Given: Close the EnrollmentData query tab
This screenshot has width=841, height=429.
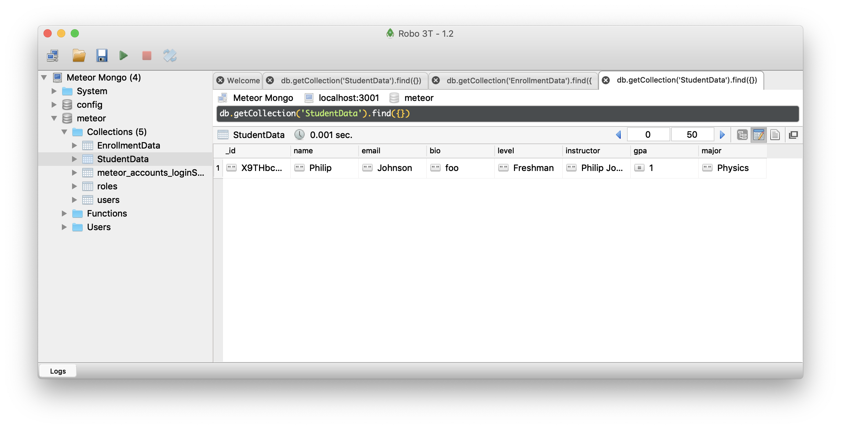Looking at the screenshot, I should [x=436, y=81].
